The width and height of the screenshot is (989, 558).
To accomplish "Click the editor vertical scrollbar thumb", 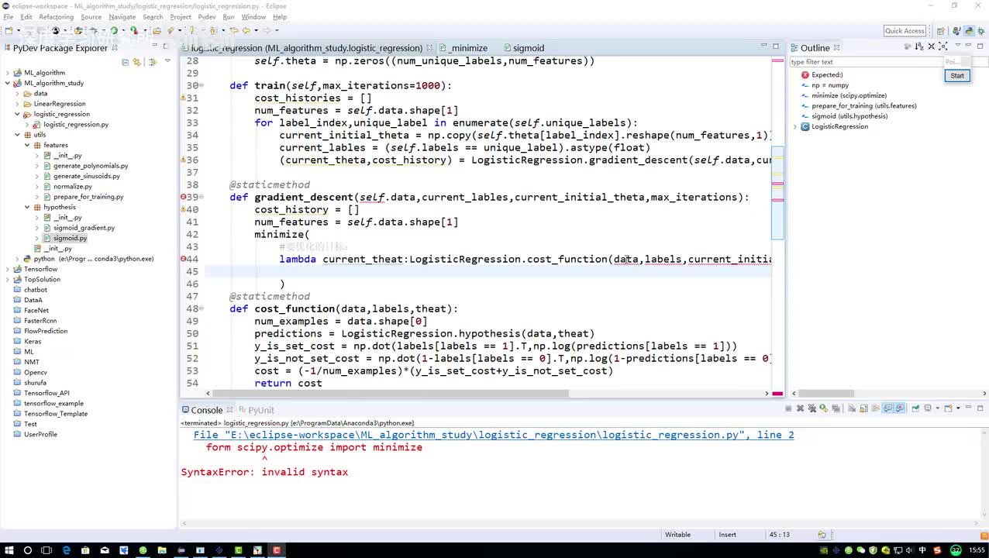I will coord(778,194).
